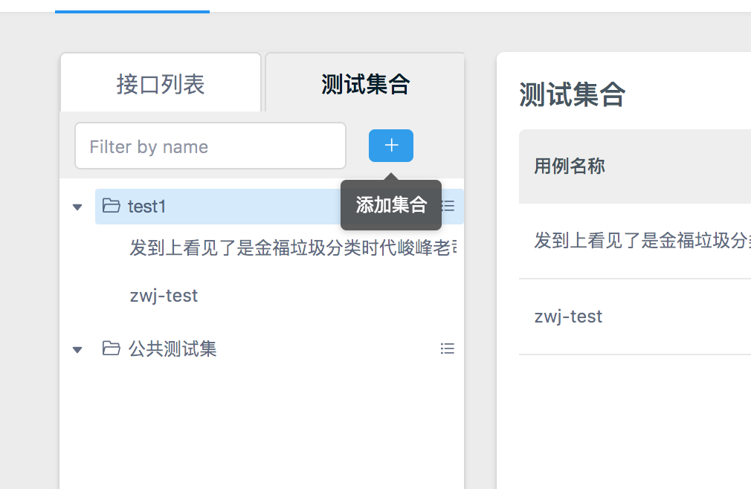The width and height of the screenshot is (751, 489).
Task: Click the blue plus button to add collection
Action: pos(390,146)
